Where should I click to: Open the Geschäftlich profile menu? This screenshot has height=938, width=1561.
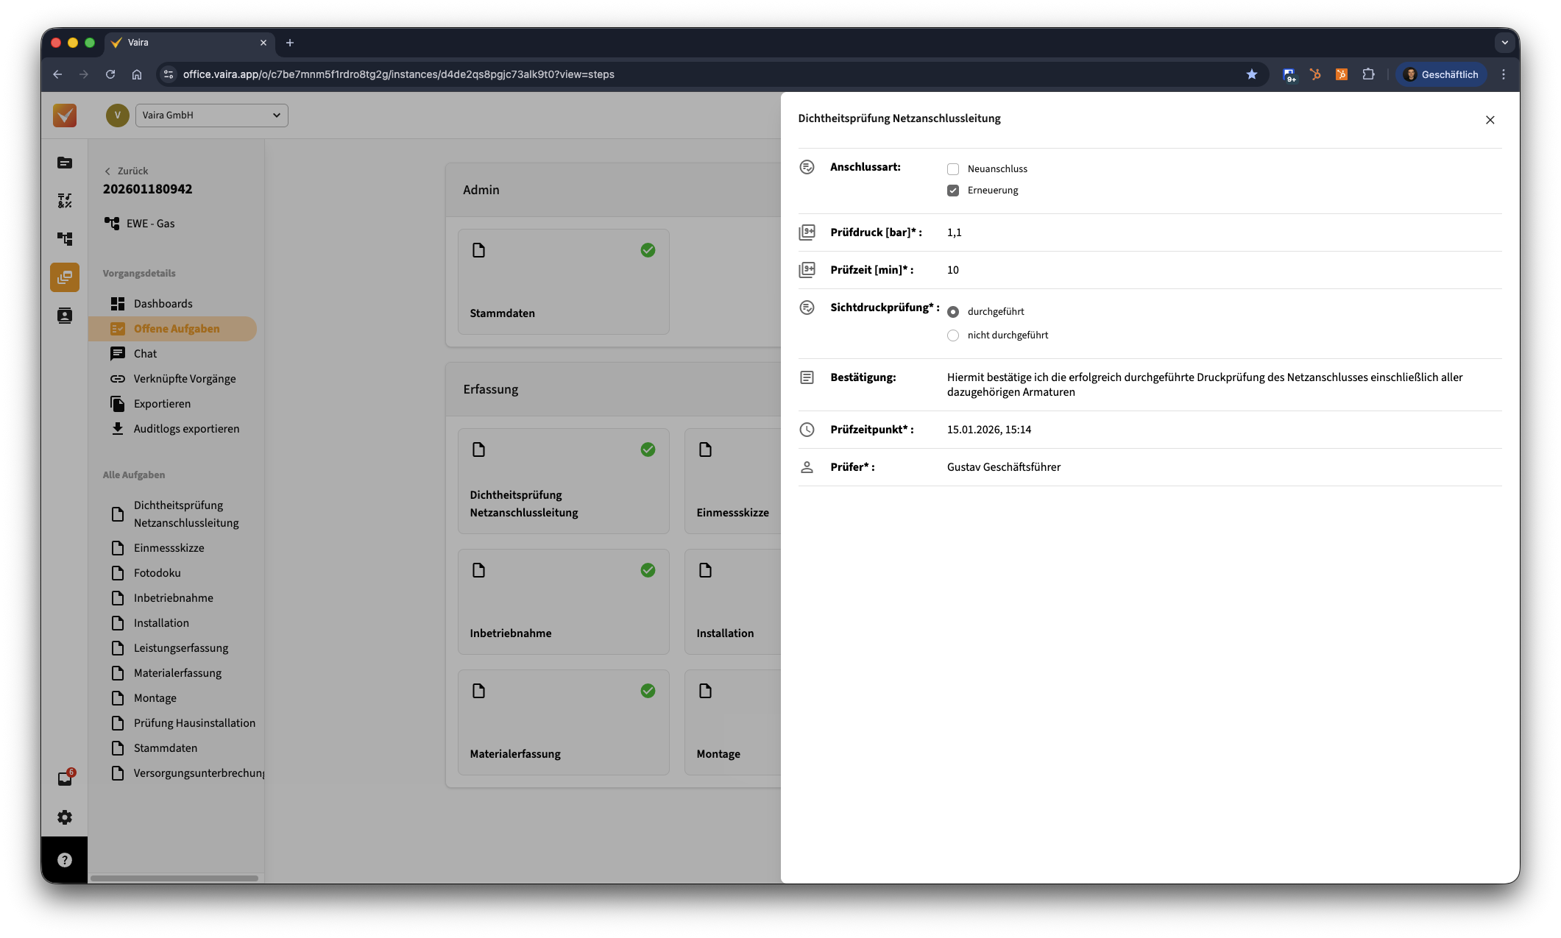pyautogui.click(x=1441, y=74)
